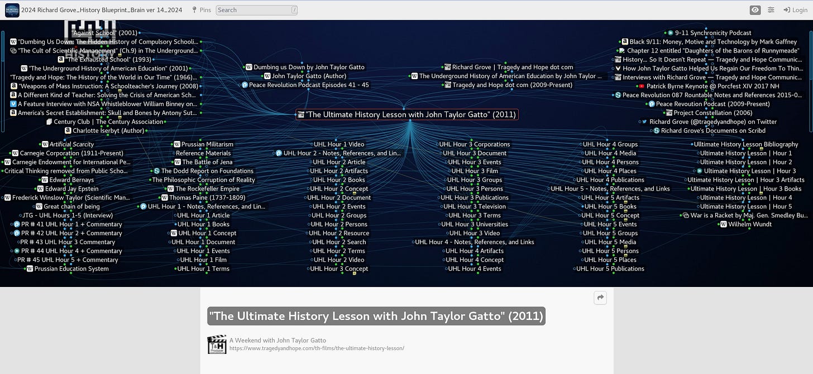Click the Wikipedia icon for Prussian Militarism

pos(177,144)
